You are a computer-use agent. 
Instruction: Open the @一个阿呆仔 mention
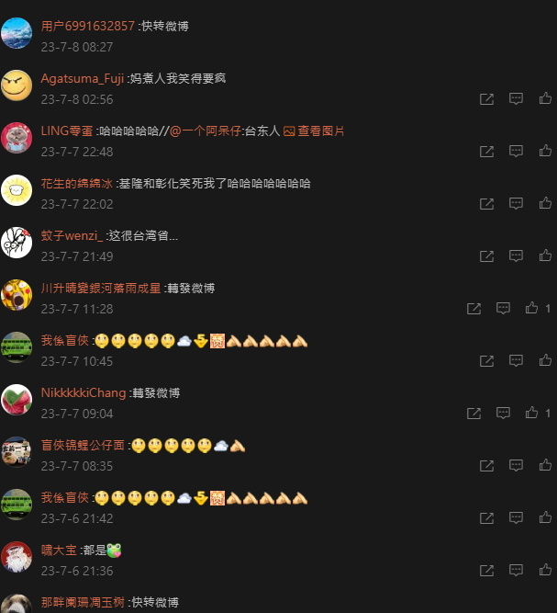[206, 131]
